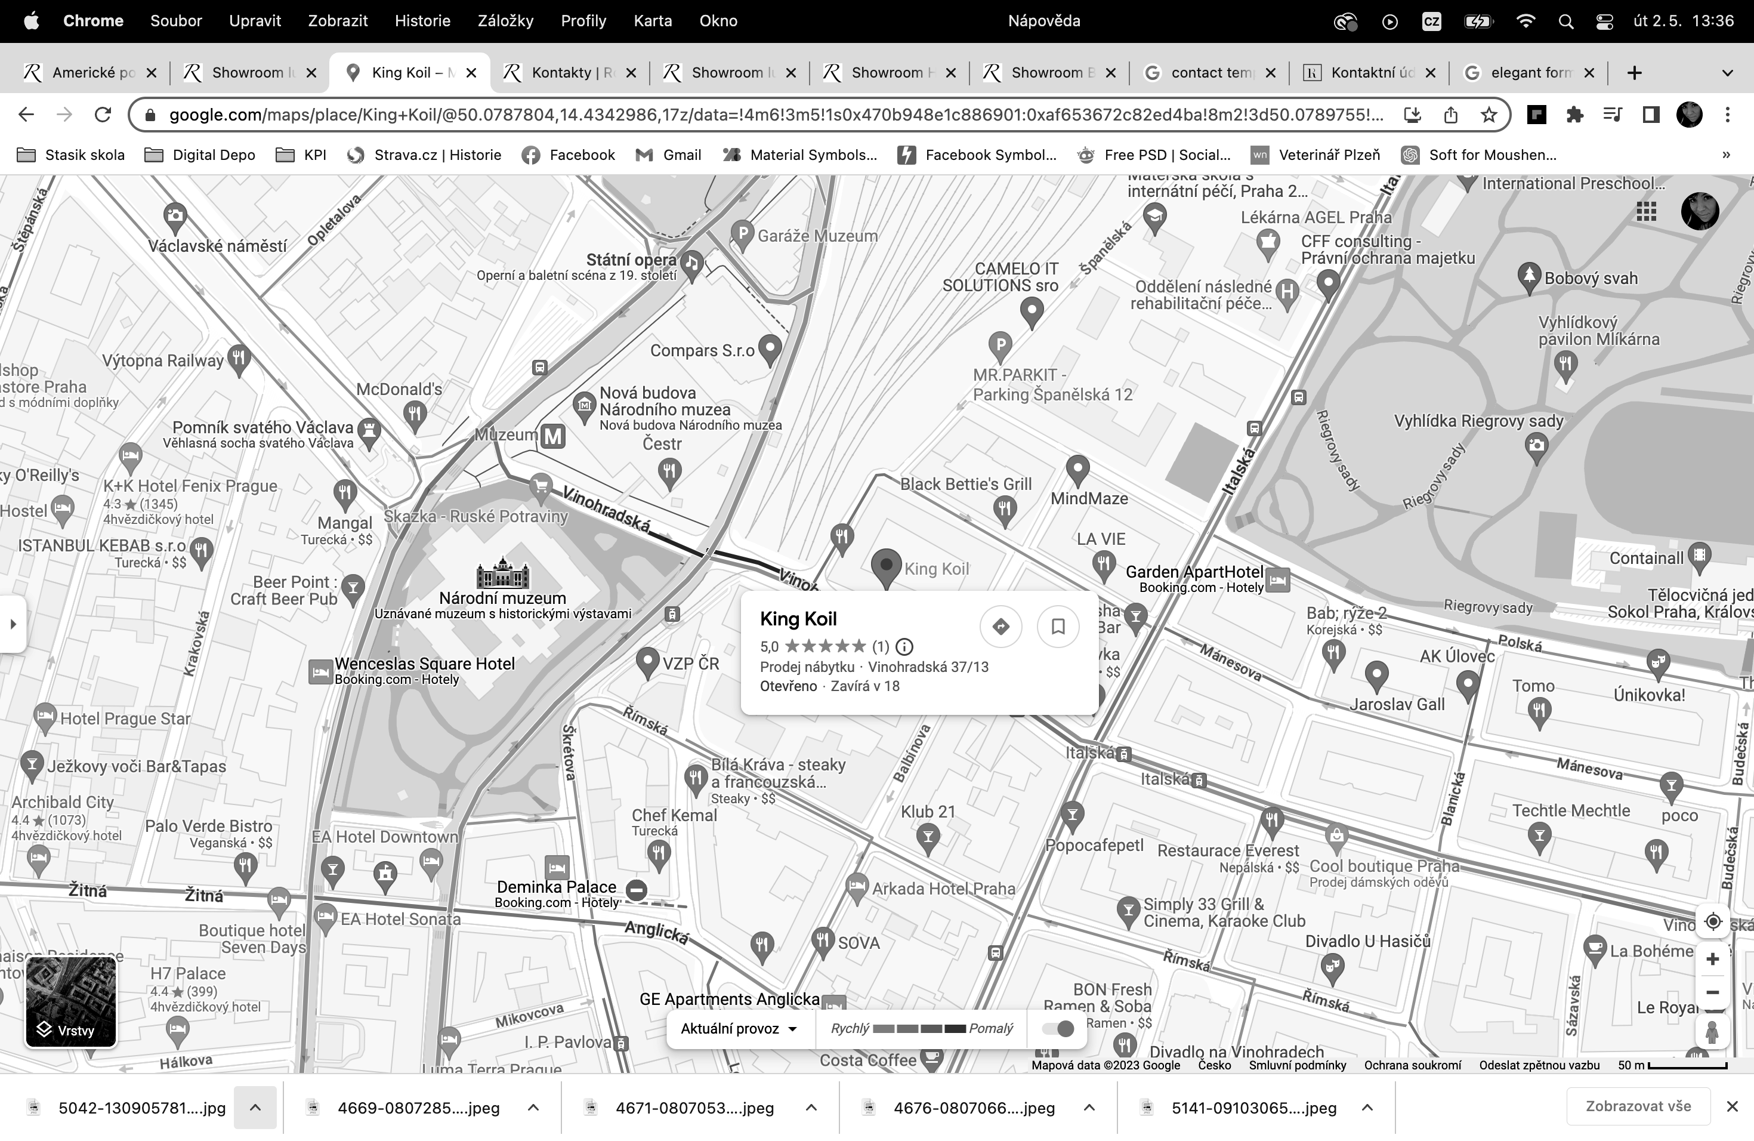Open macOS Control Center
1754x1141 pixels.
pyautogui.click(x=1604, y=21)
